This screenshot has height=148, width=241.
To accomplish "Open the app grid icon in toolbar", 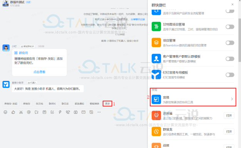I will click(x=91, y=112).
